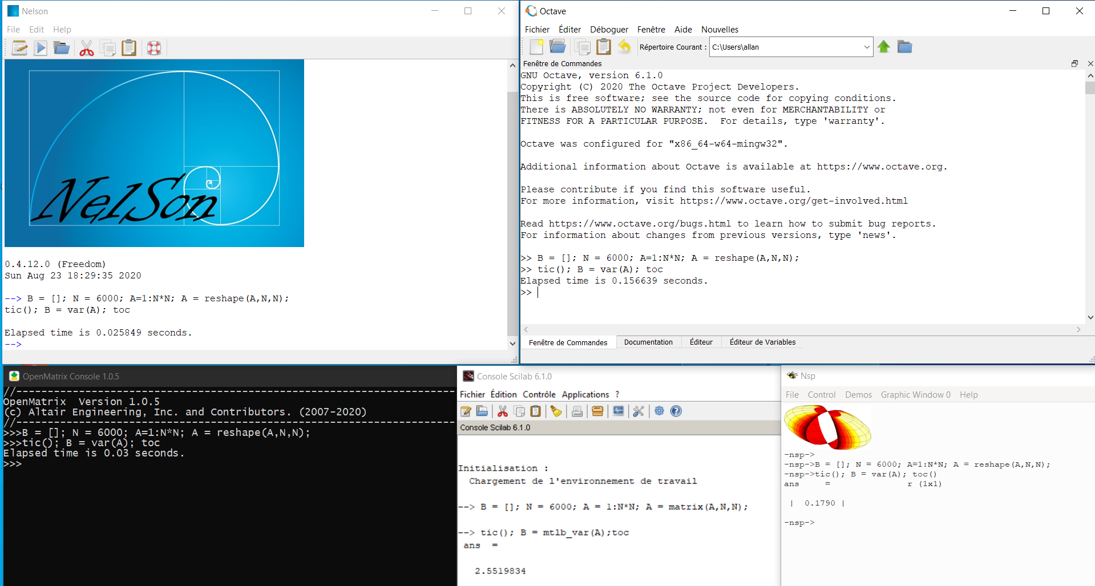Open Scilab Contrôle menu
The width and height of the screenshot is (1095, 586).
pyautogui.click(x=539, y=394)
